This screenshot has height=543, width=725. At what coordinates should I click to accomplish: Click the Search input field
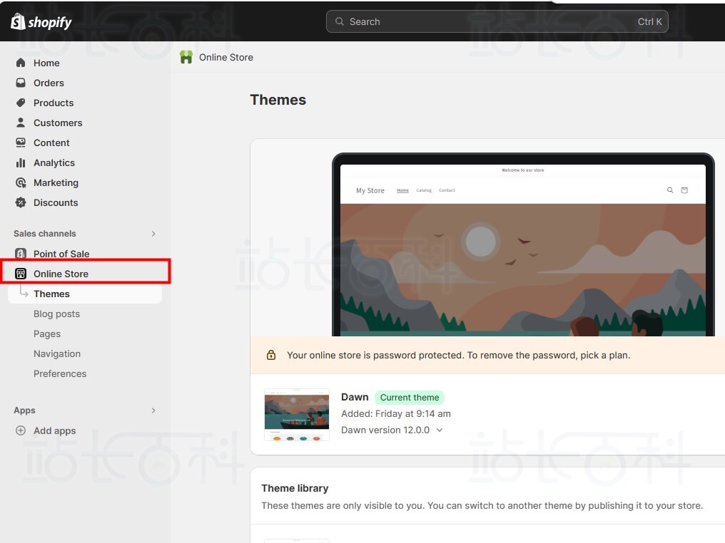point(497,21)
